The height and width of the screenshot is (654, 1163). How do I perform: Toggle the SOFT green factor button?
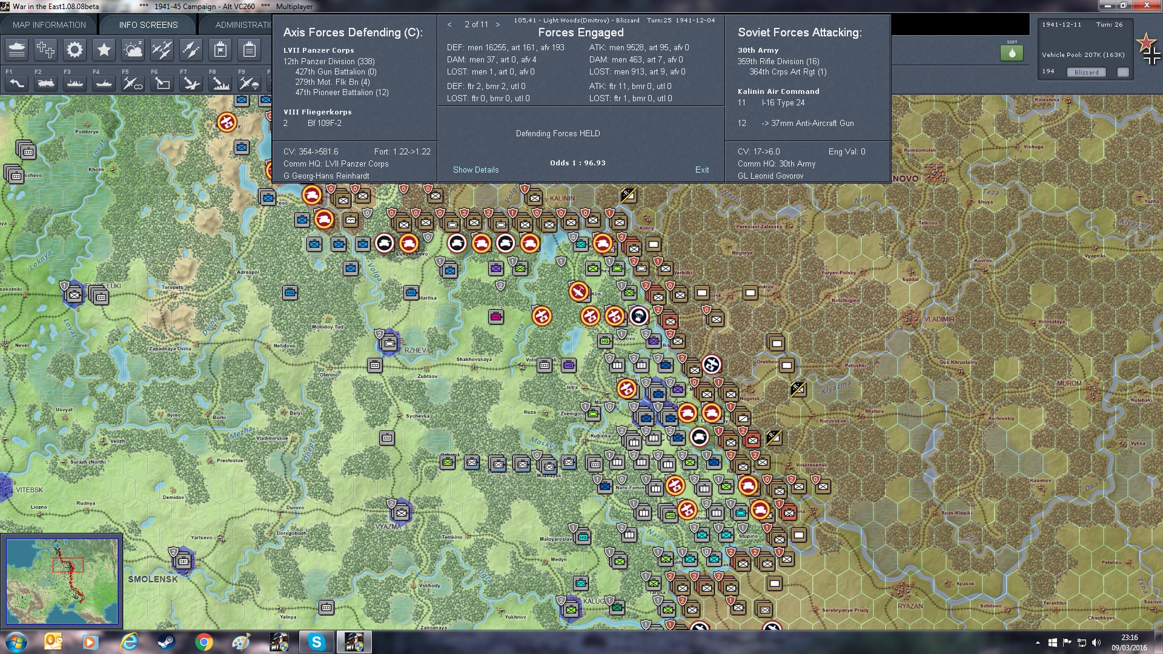[1012, 53]
